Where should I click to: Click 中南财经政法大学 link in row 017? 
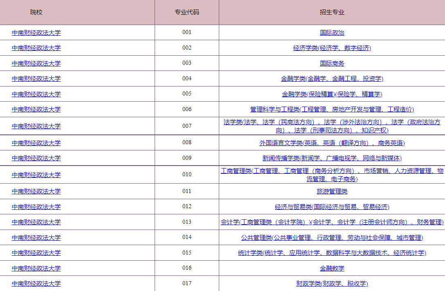[x=36, y=284]
